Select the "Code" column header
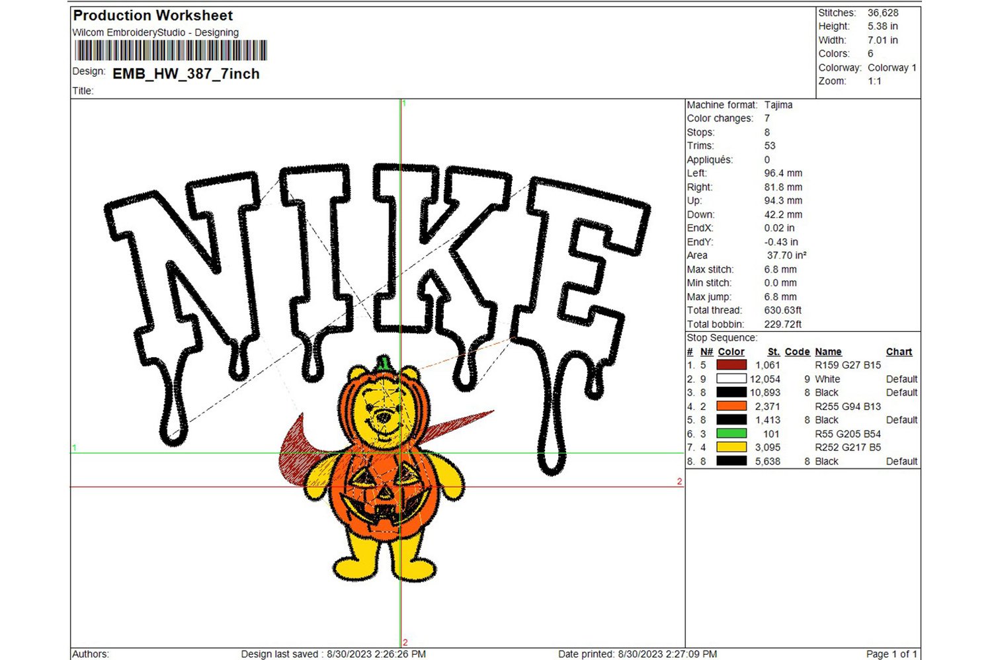 coord(797,352)
